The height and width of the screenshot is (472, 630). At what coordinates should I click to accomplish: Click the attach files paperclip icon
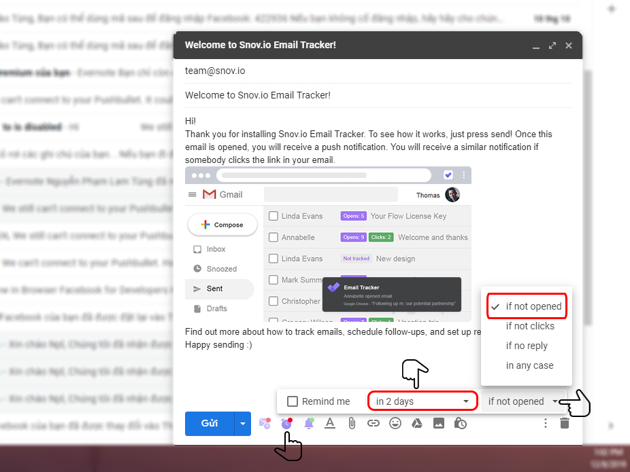[352, 424]
